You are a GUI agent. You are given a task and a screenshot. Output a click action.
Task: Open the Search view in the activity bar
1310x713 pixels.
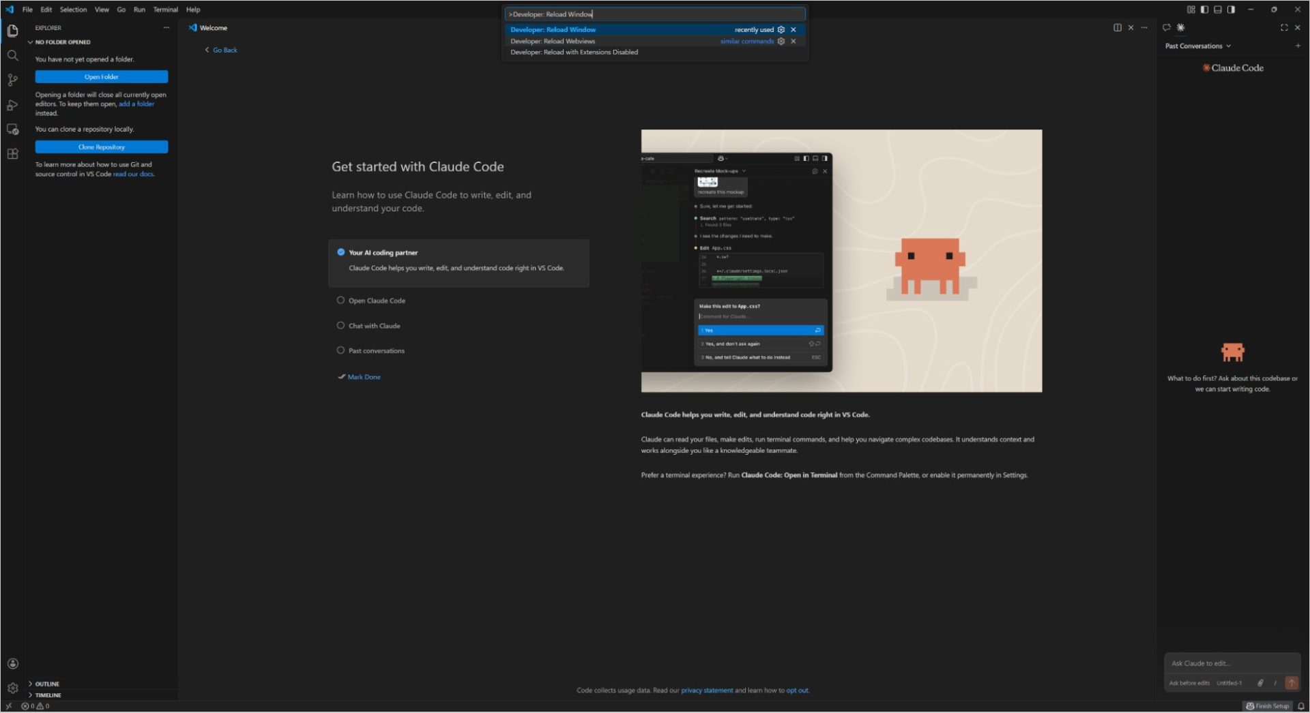pyautogui.click(x=12, y=55)
